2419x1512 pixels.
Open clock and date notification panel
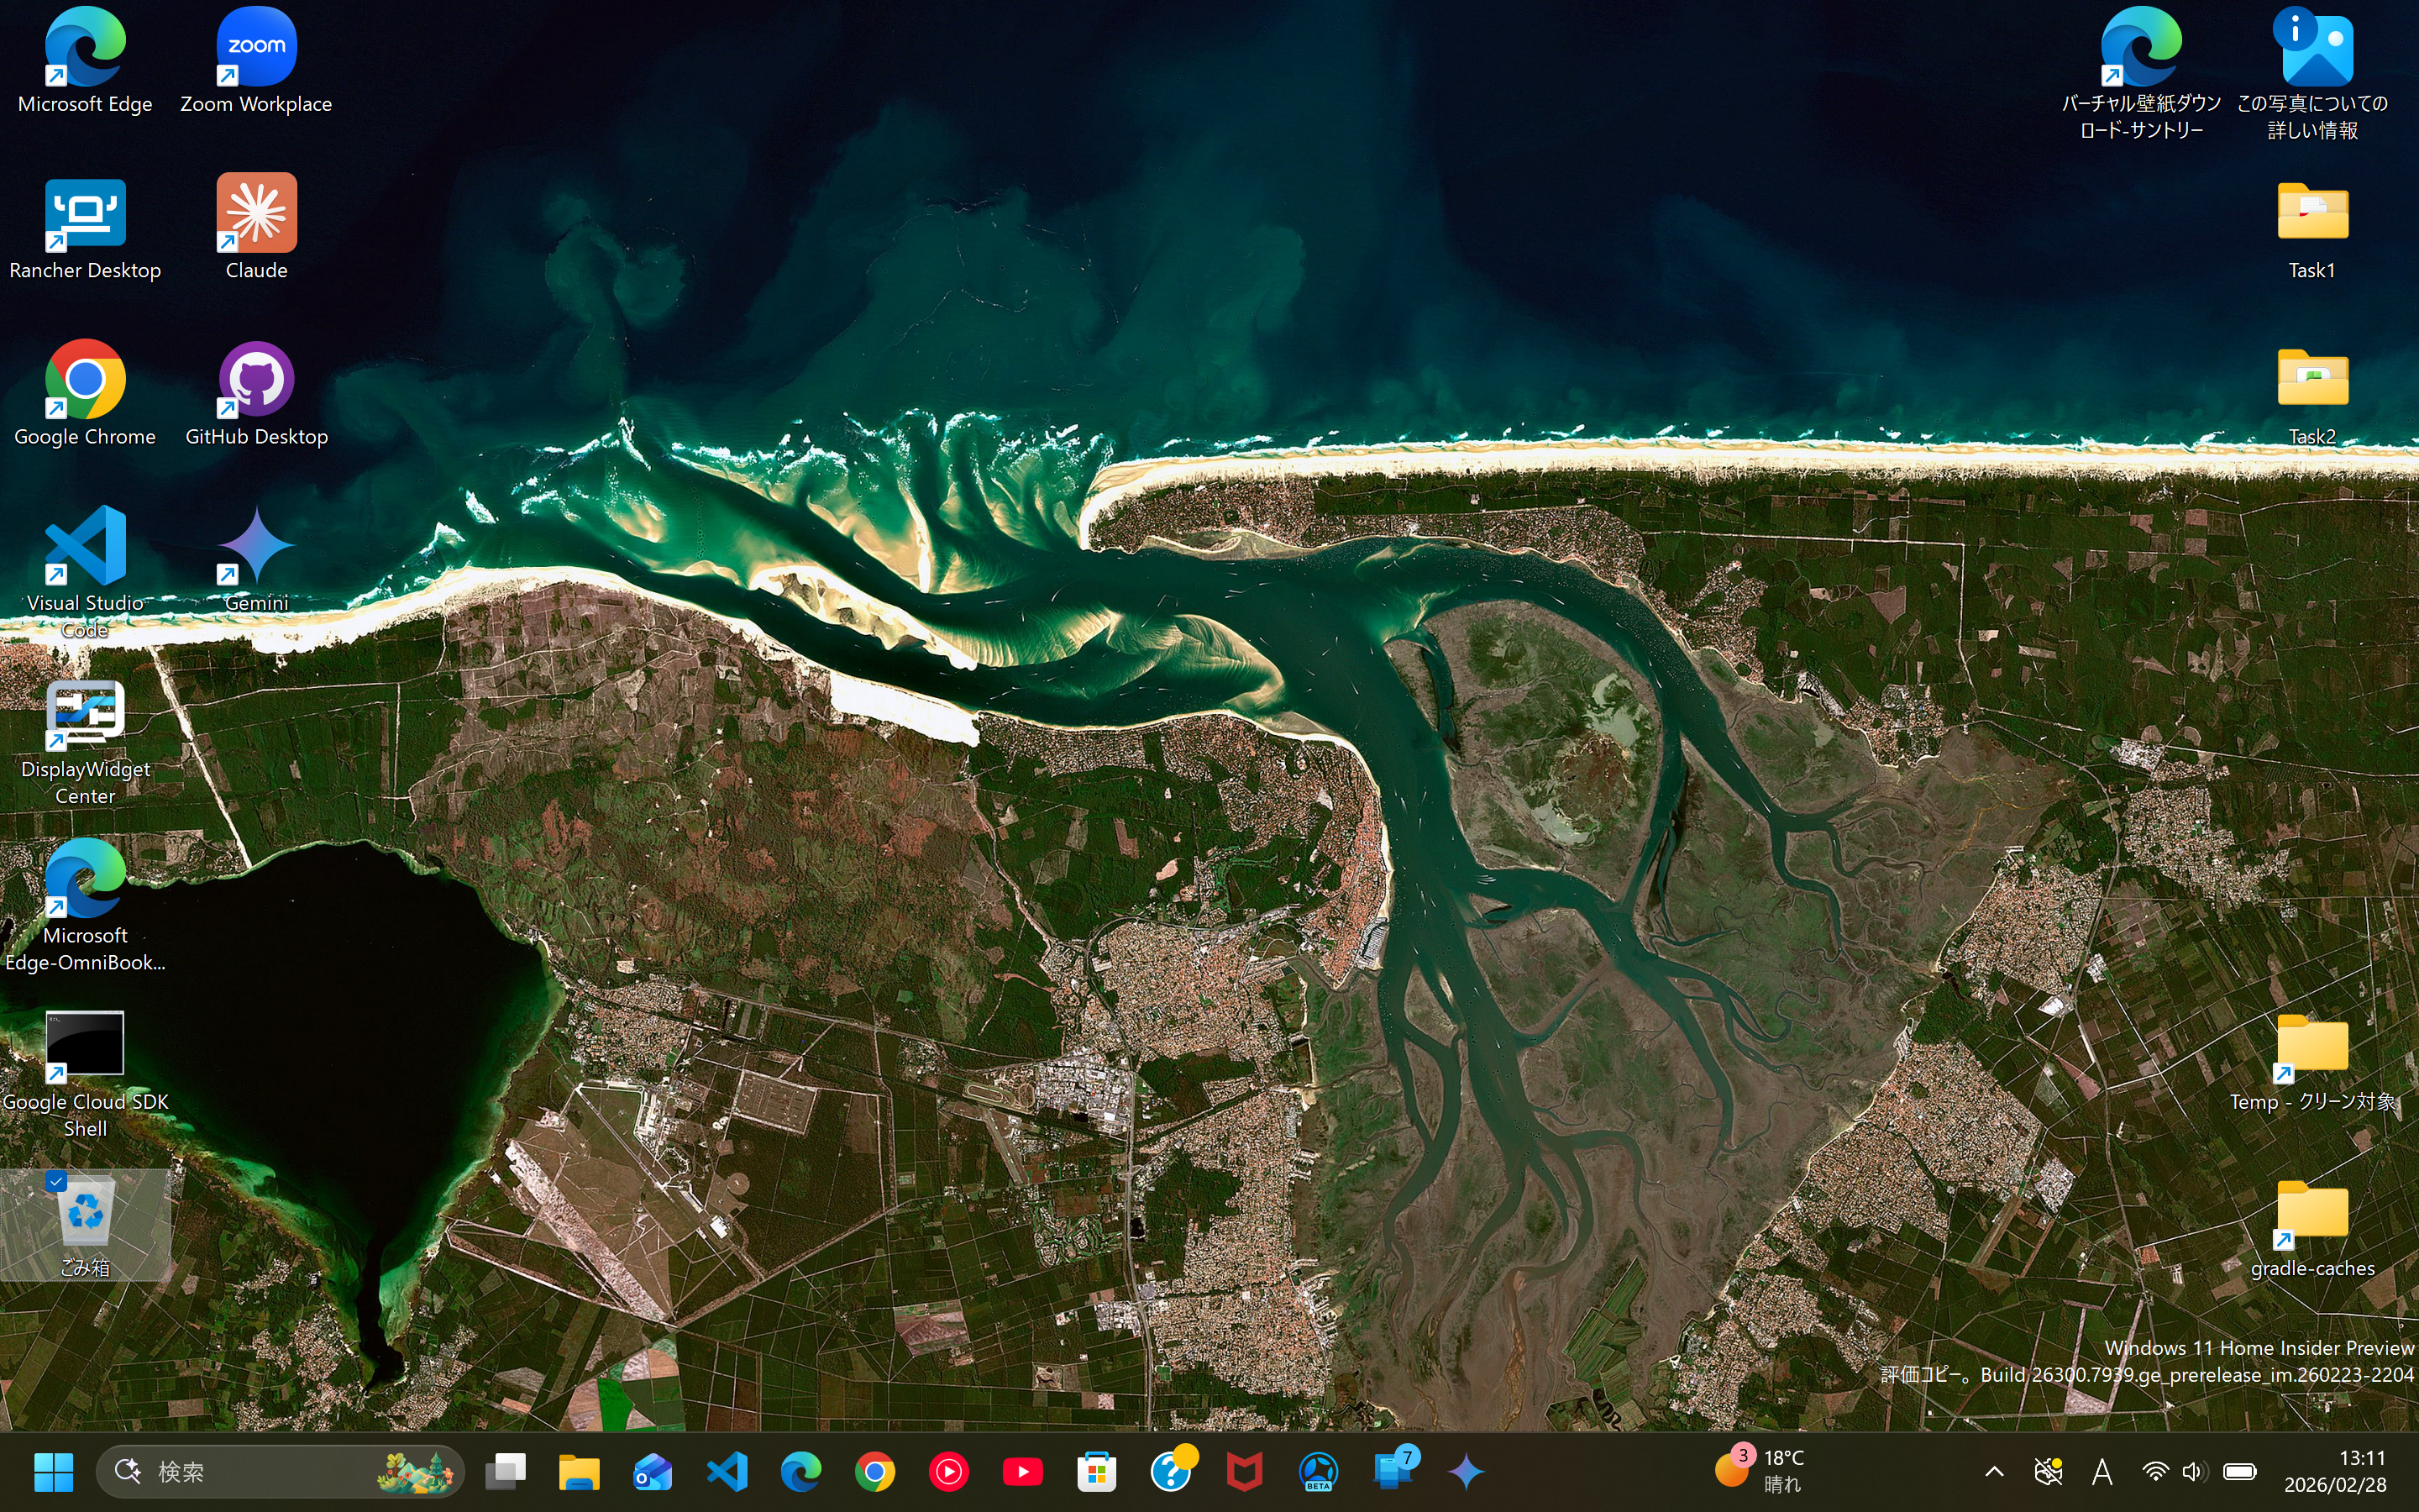pos(2335,1471)
